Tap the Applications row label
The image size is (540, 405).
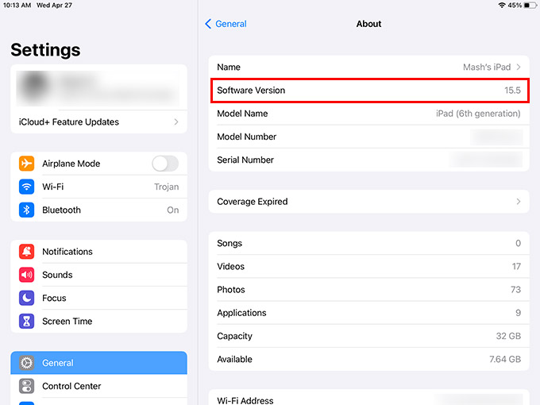(x=241, y=313)
